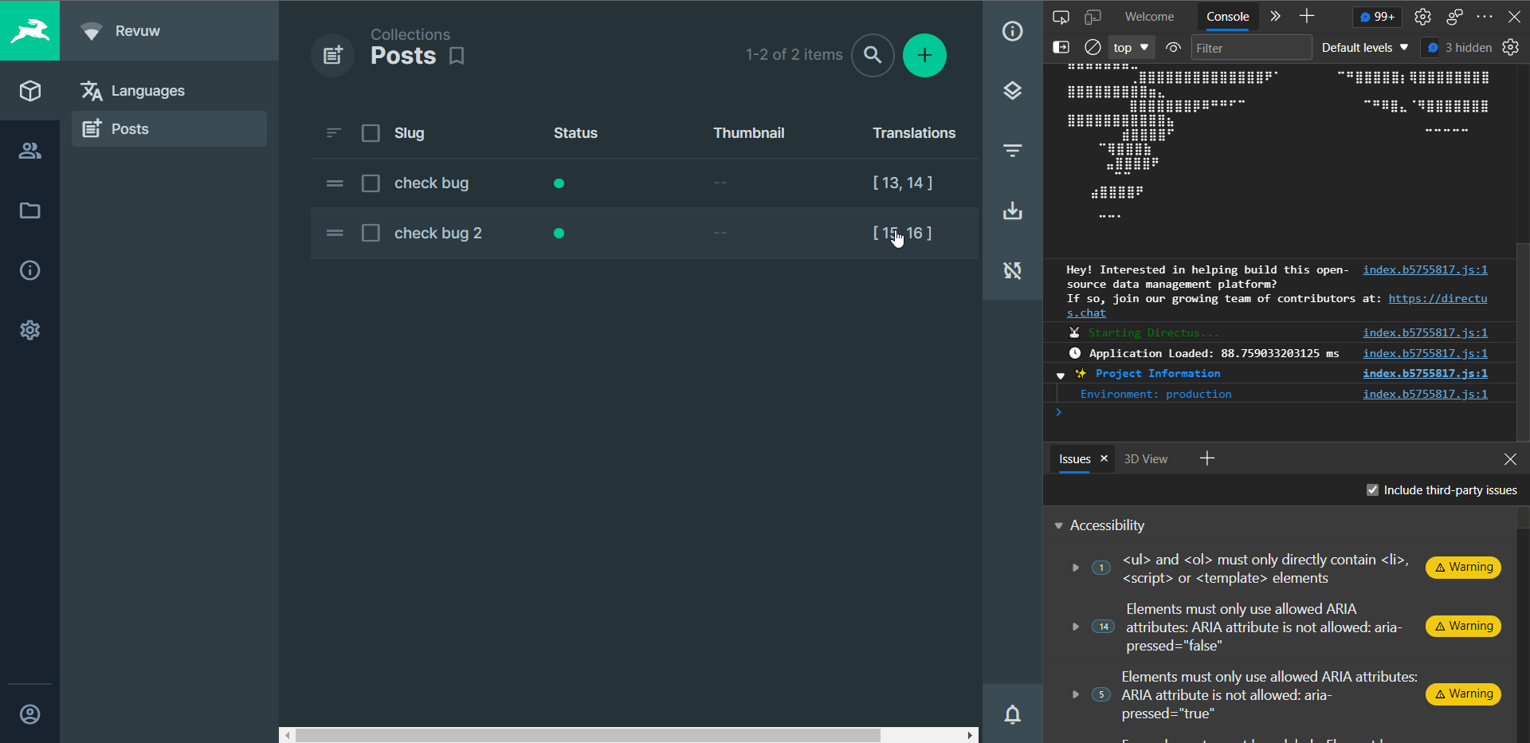
Task: Open the Content module cube icon
Action: tap(29, 91)
